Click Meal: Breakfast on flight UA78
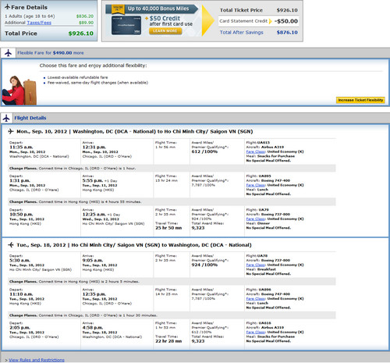 (x=261, y=269)
